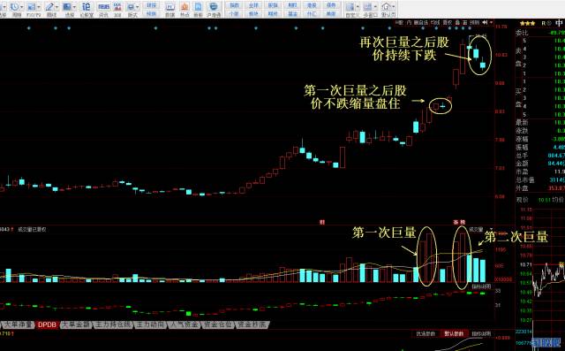The width and height of the screenshot is (565, 351).
Task: Expand the drawing-line tool dropdown arrow
Action: 56,7
